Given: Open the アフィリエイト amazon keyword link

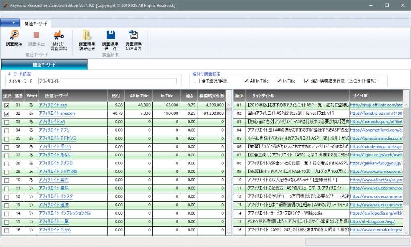Looking at the screenshot, I should coord(57,113).
